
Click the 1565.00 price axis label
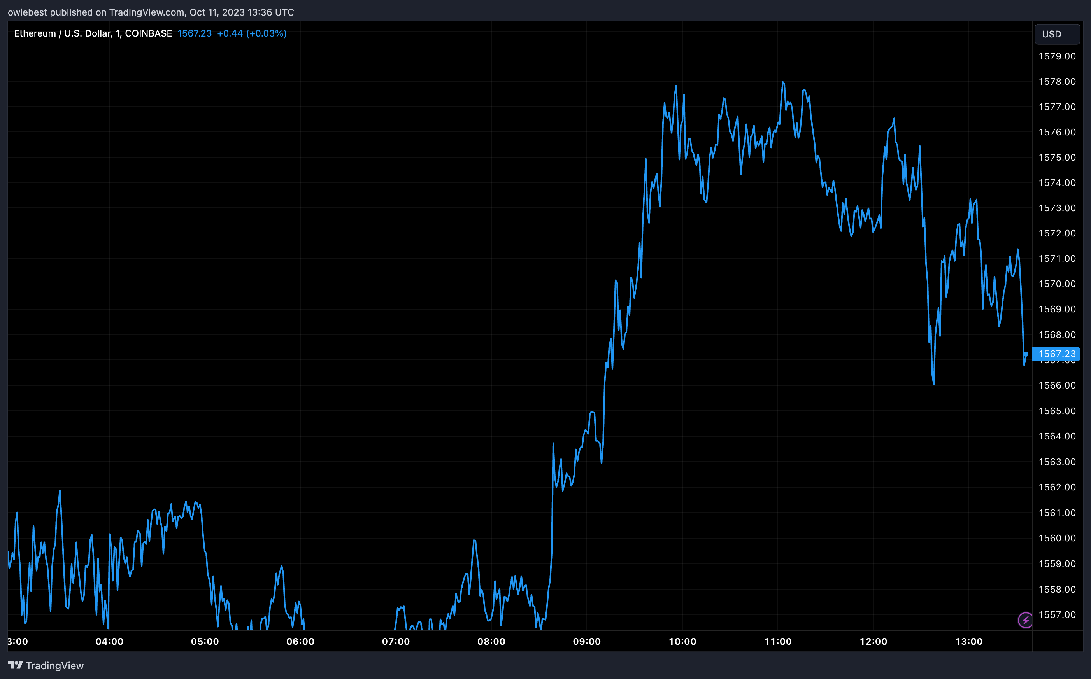pos(1057,411)
